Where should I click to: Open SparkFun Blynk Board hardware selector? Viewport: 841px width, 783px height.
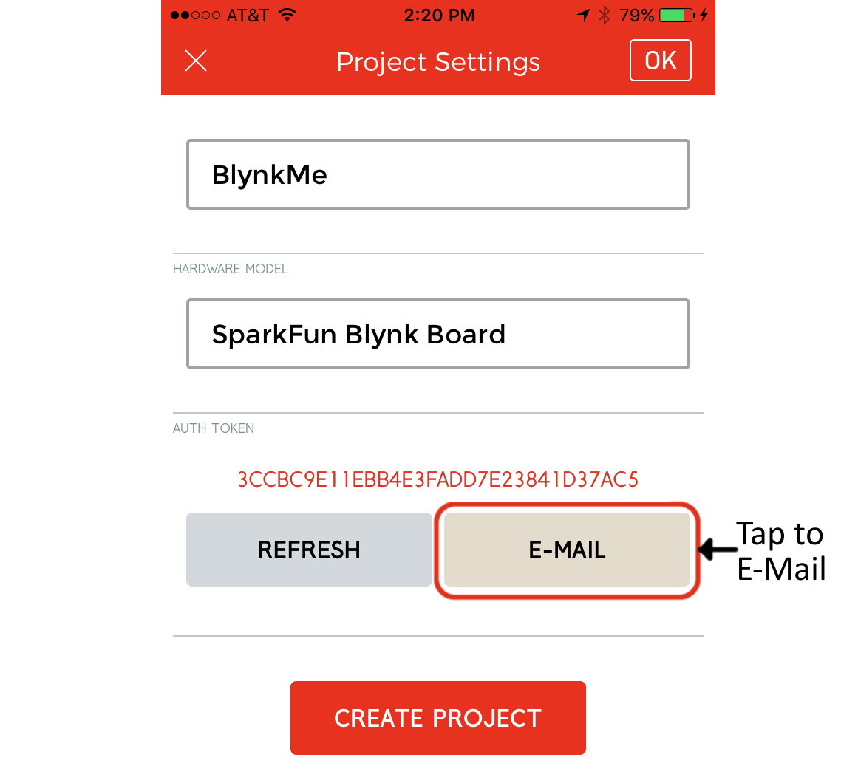pos(437,334)
